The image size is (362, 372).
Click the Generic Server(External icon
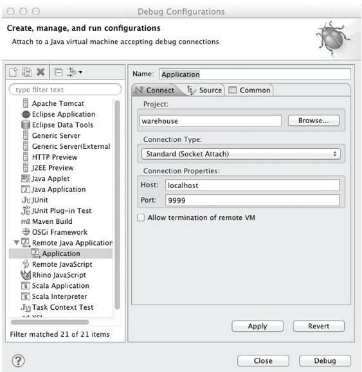pyautogui.click(x=26, y=146)
